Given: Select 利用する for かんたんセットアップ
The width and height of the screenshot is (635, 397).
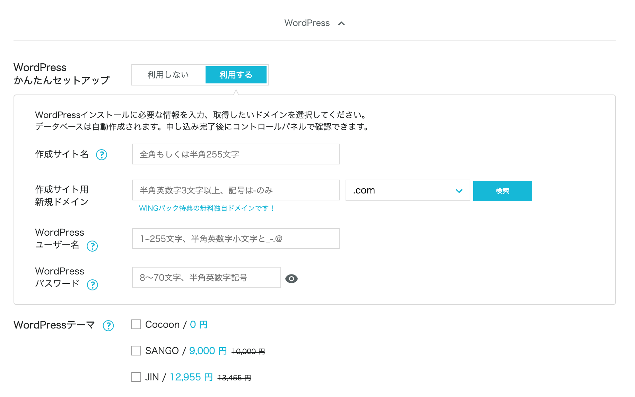Looking at the screenshot, I should tap(236, 75).
